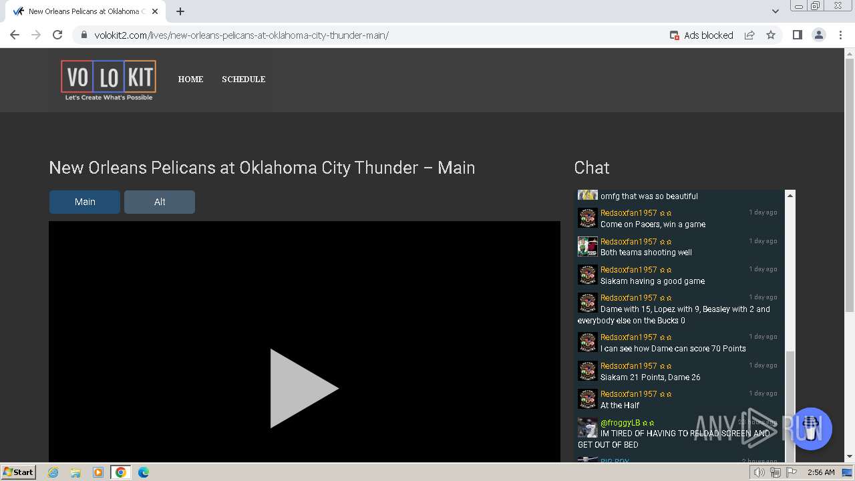Launch Microsoft Edge from taskbar
This screenshot has width=855, height=481.
coord(144,472)
